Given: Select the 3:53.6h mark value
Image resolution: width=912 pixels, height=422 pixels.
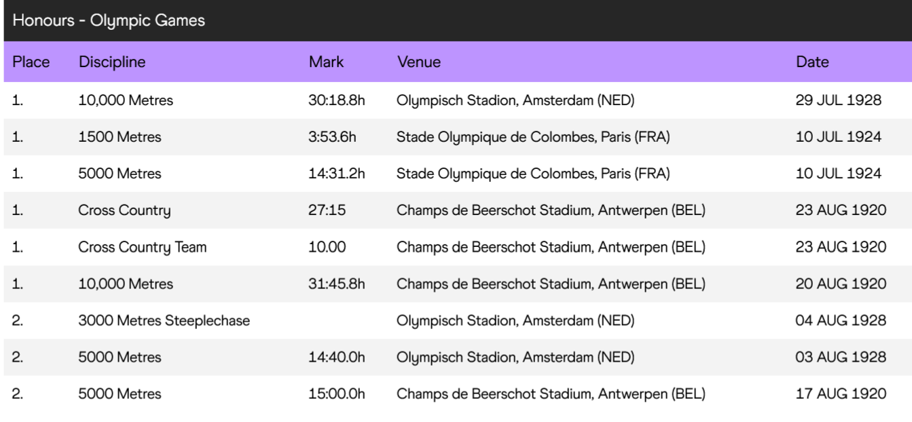Looking at the screenshot, I should point(332,137).
